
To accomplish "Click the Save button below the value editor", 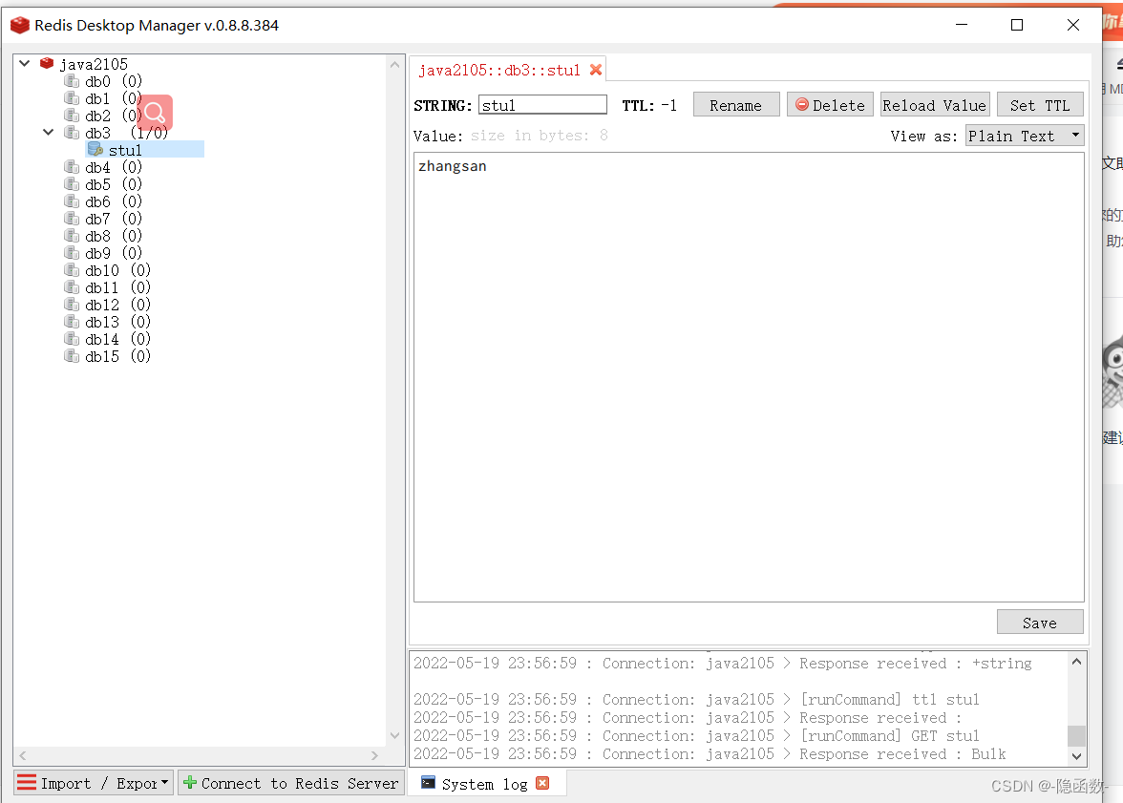I will point(1040,621).
